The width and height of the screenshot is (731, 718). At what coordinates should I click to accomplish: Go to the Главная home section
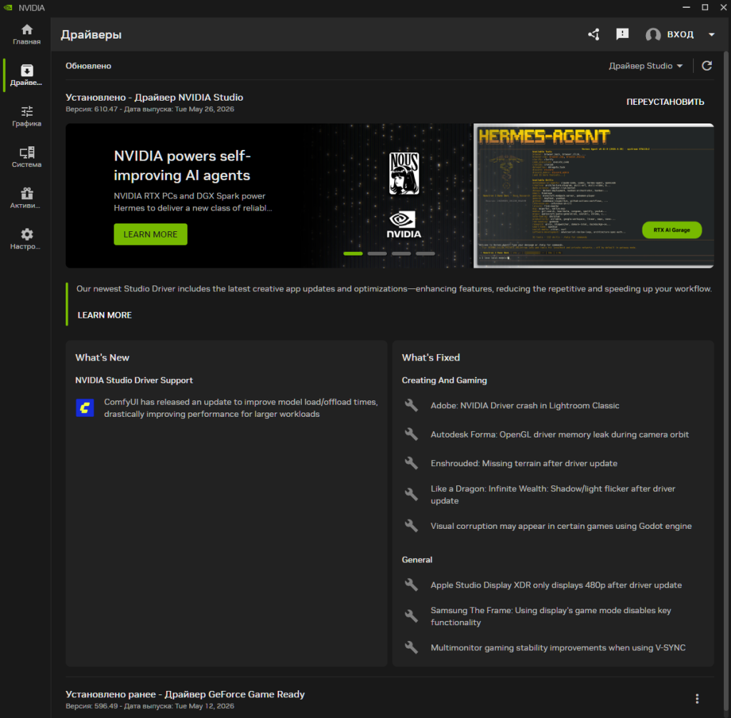26,34
